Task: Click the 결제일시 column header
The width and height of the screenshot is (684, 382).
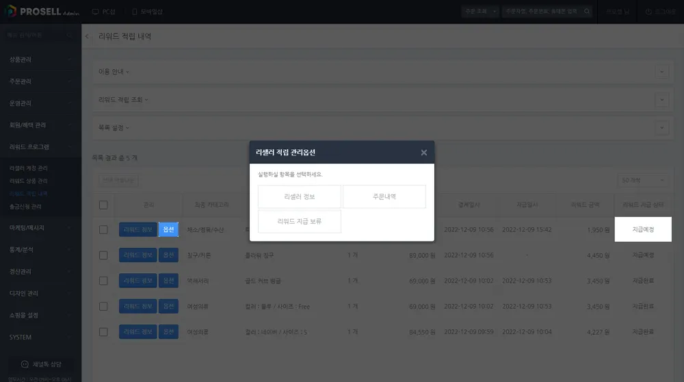Action: pyautogui.click(x=469, y=205)
